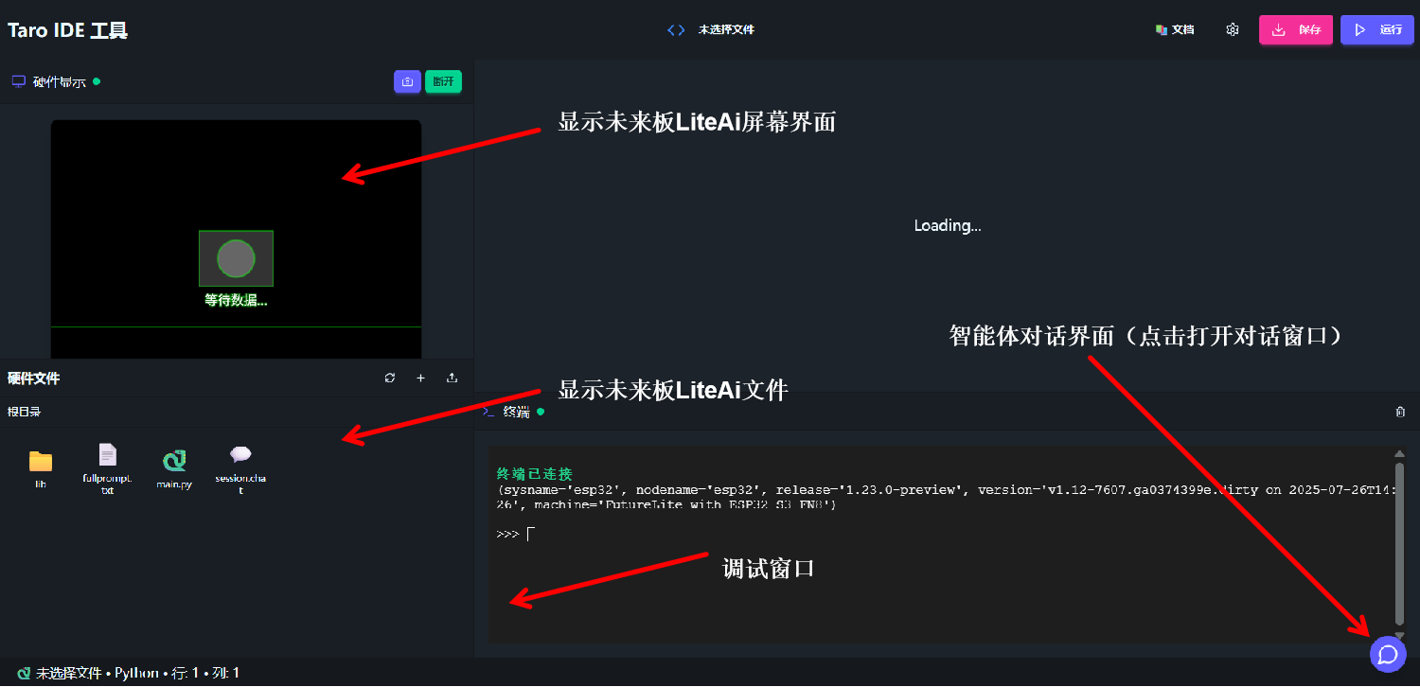
Task: Click the 根目录 root directory label
Action: pyautogui.click(x=25, y=412)
